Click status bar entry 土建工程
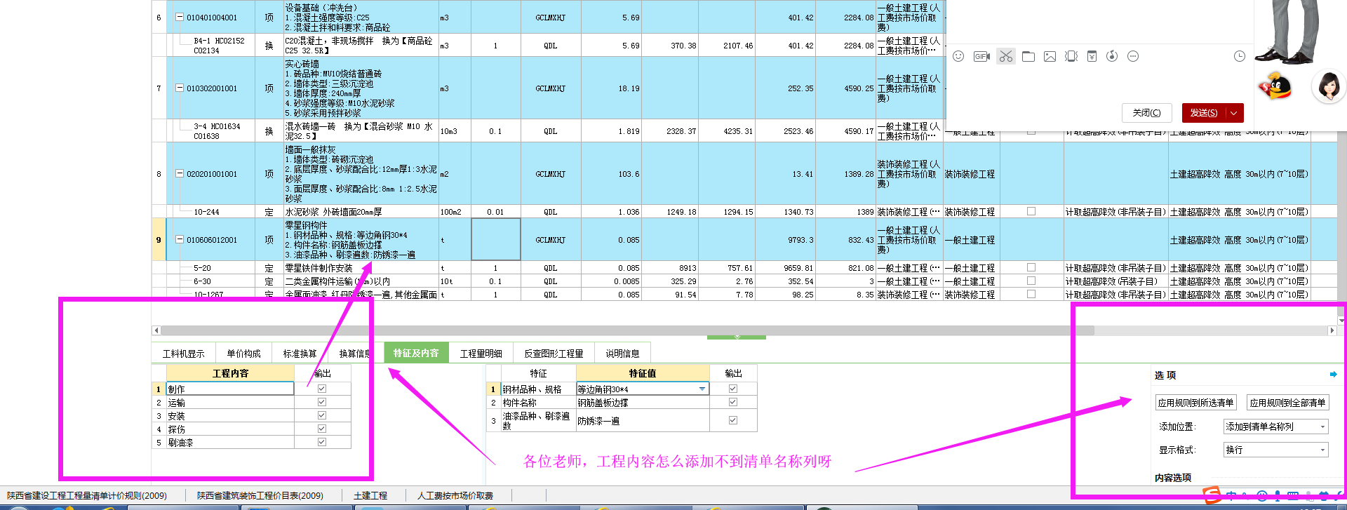Screen dimensions: 1347x510 pos(370,496)
